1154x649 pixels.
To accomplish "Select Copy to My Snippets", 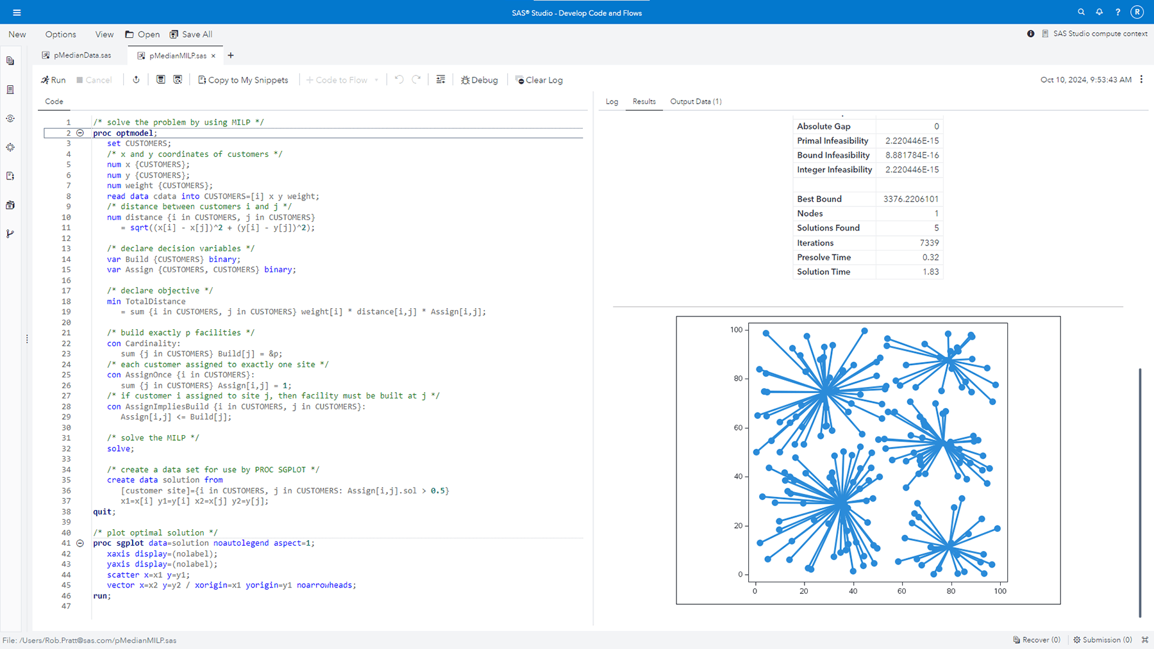I will click(244, 79).
